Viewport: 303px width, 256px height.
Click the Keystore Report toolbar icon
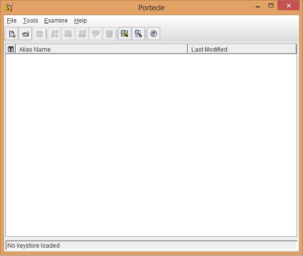click(110, 34)
